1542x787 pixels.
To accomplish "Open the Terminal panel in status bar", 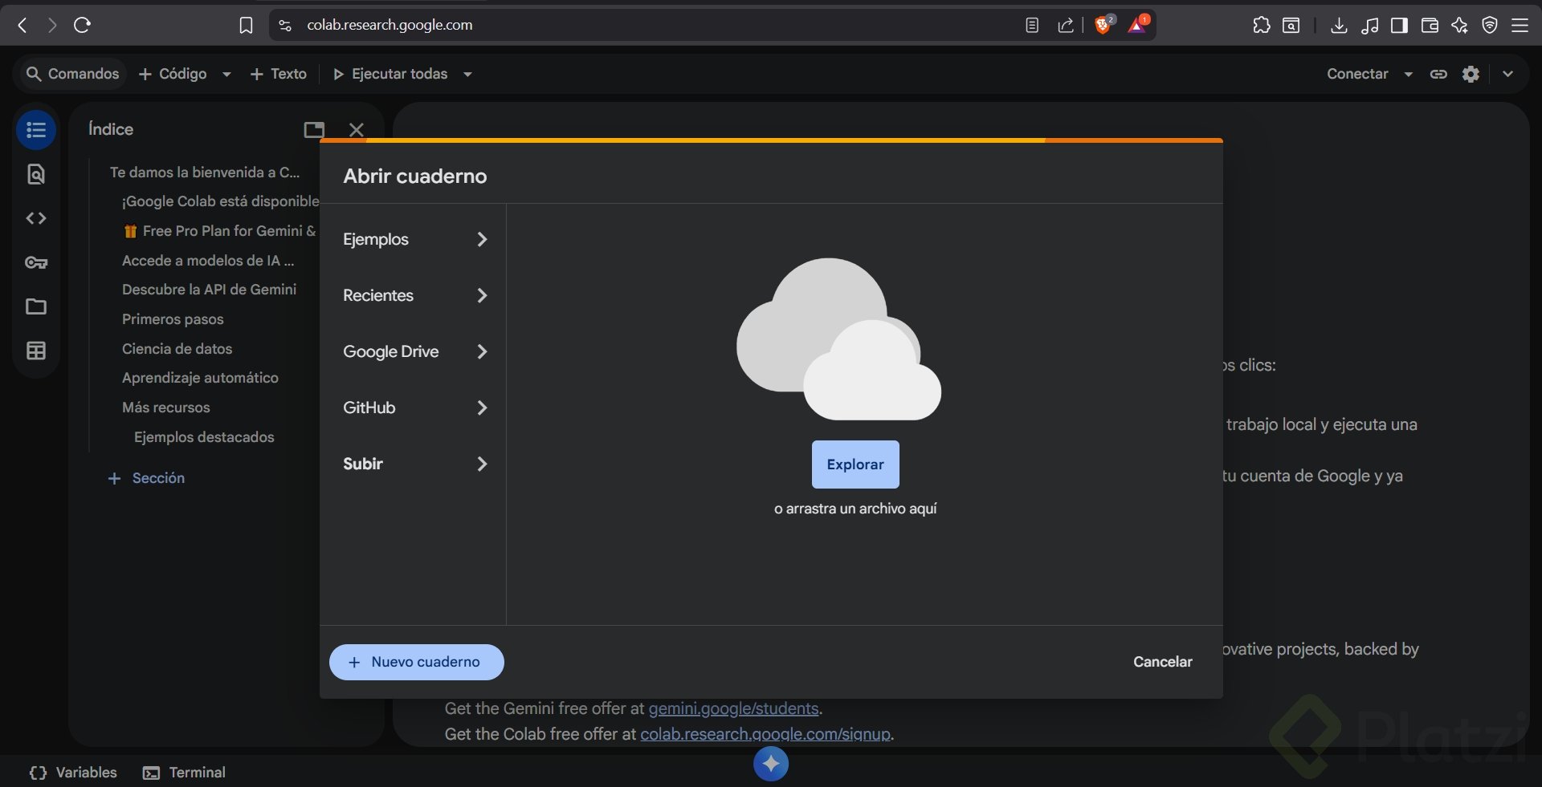I will (184, 773).
